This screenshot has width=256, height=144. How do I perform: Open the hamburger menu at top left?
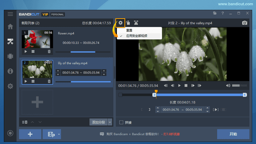[11, 14]
